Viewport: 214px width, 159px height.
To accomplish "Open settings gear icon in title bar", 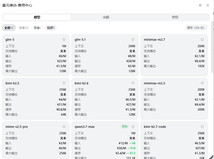I will (x=200, y=5).
